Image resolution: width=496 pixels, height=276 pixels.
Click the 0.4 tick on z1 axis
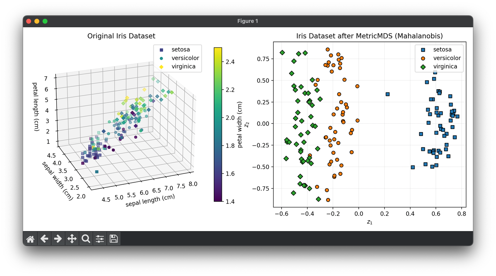click(410, 214)
